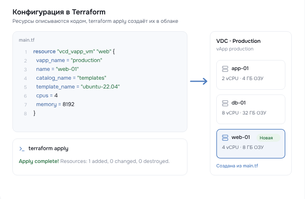Click the subtitle about terraform apply в облаке
This screenshot has height=199, width=305.
pos(96,21)
